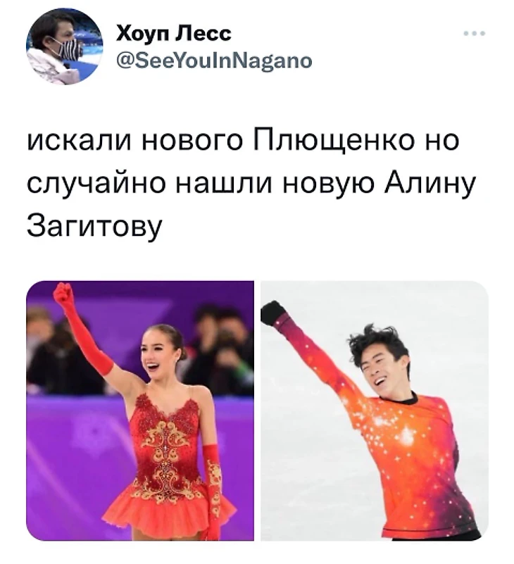Open the right photo of skater in orange shirt
Image resolution: width=514 pixels, height=564 pixels.
tap(375, 411)
